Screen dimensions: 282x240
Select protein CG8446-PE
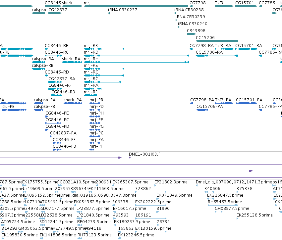47,117
